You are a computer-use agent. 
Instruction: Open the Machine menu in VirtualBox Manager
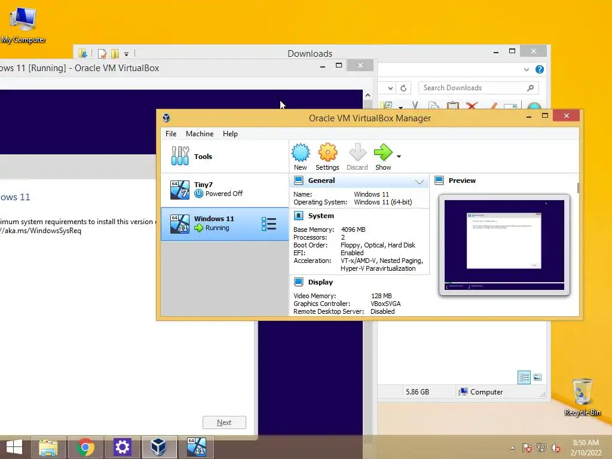(x=200, y=134)
